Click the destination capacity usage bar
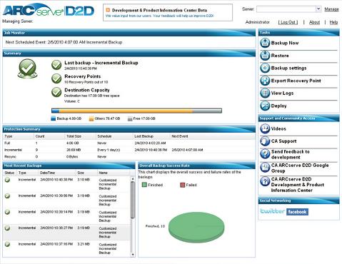This screenshot has height=264, width=342. (x=136, y=111)
